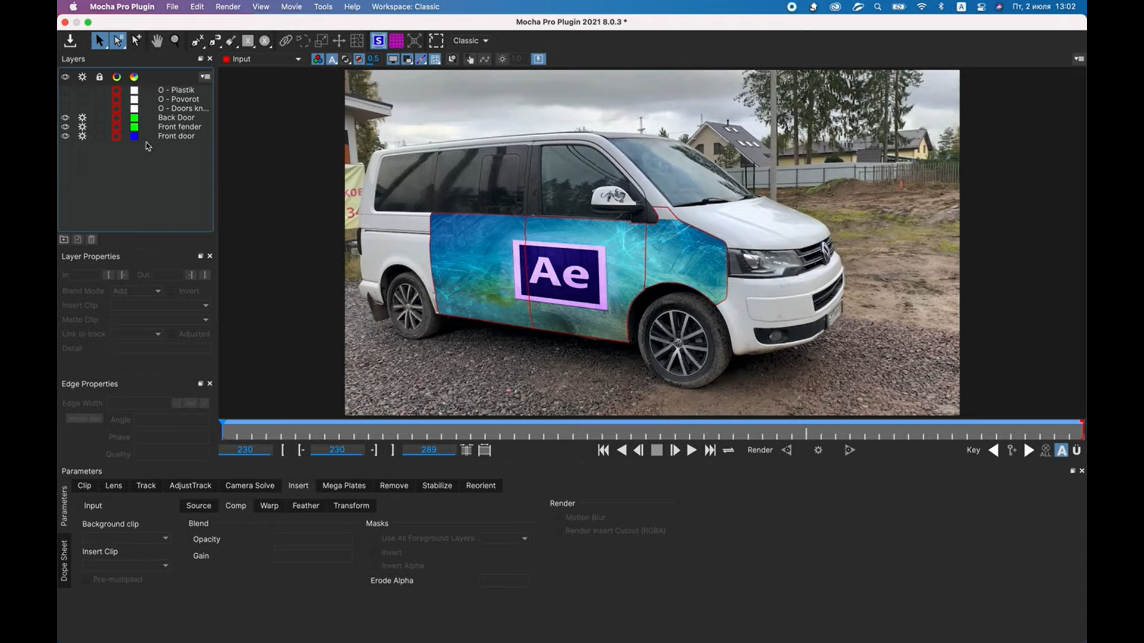
Task: Click the green swatch of Back Door layer
Action: tap(134, 117)
